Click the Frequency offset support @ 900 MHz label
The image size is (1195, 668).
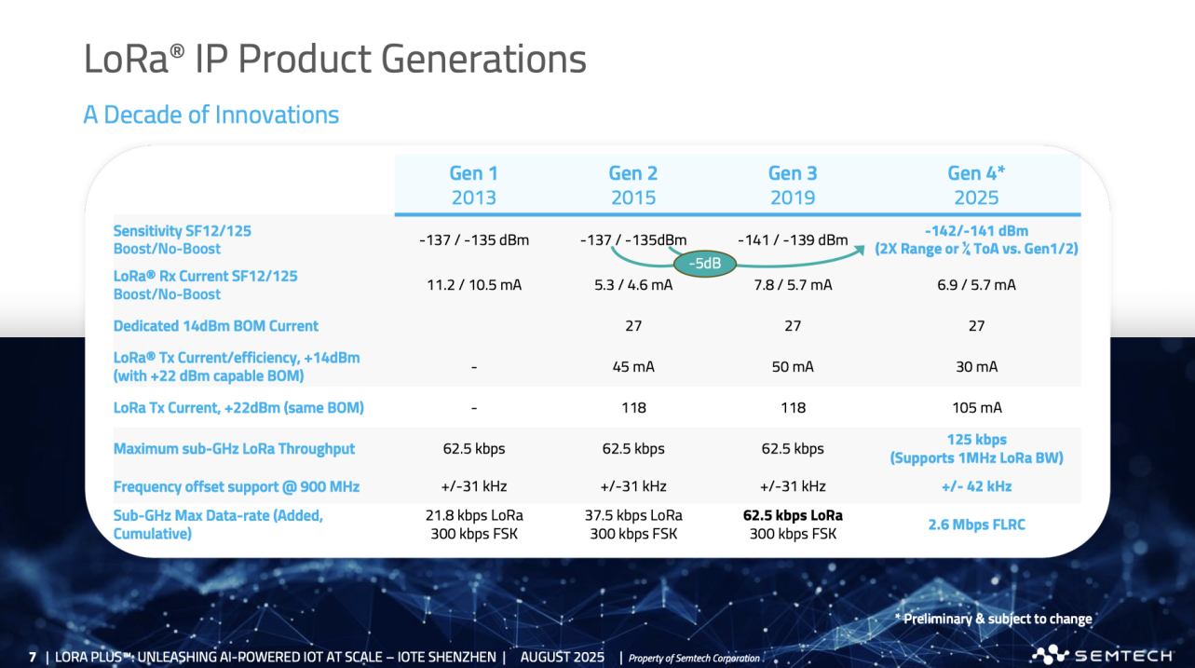coord(237,486)
